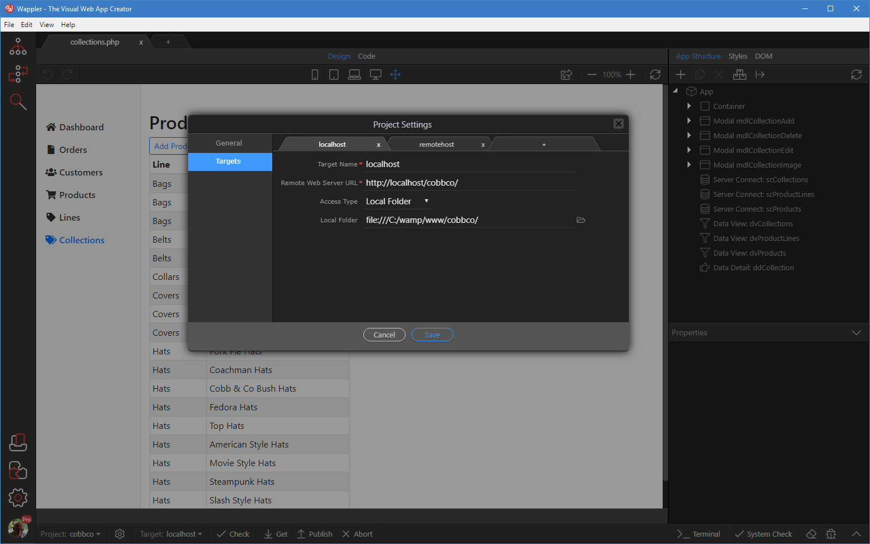Open the Target localhost dropdown in status bar
This screenshot has height=544, width=870.
click(x=171, y=534)
